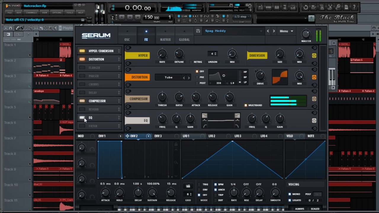Click the microphone one-click recording icon
Image resolution: width=379 pixels, height=213 pixels.
point(338,7)
